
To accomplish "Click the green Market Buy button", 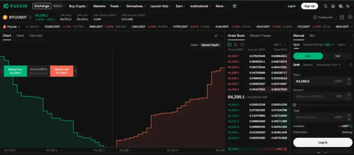I will tap(15, 71).
